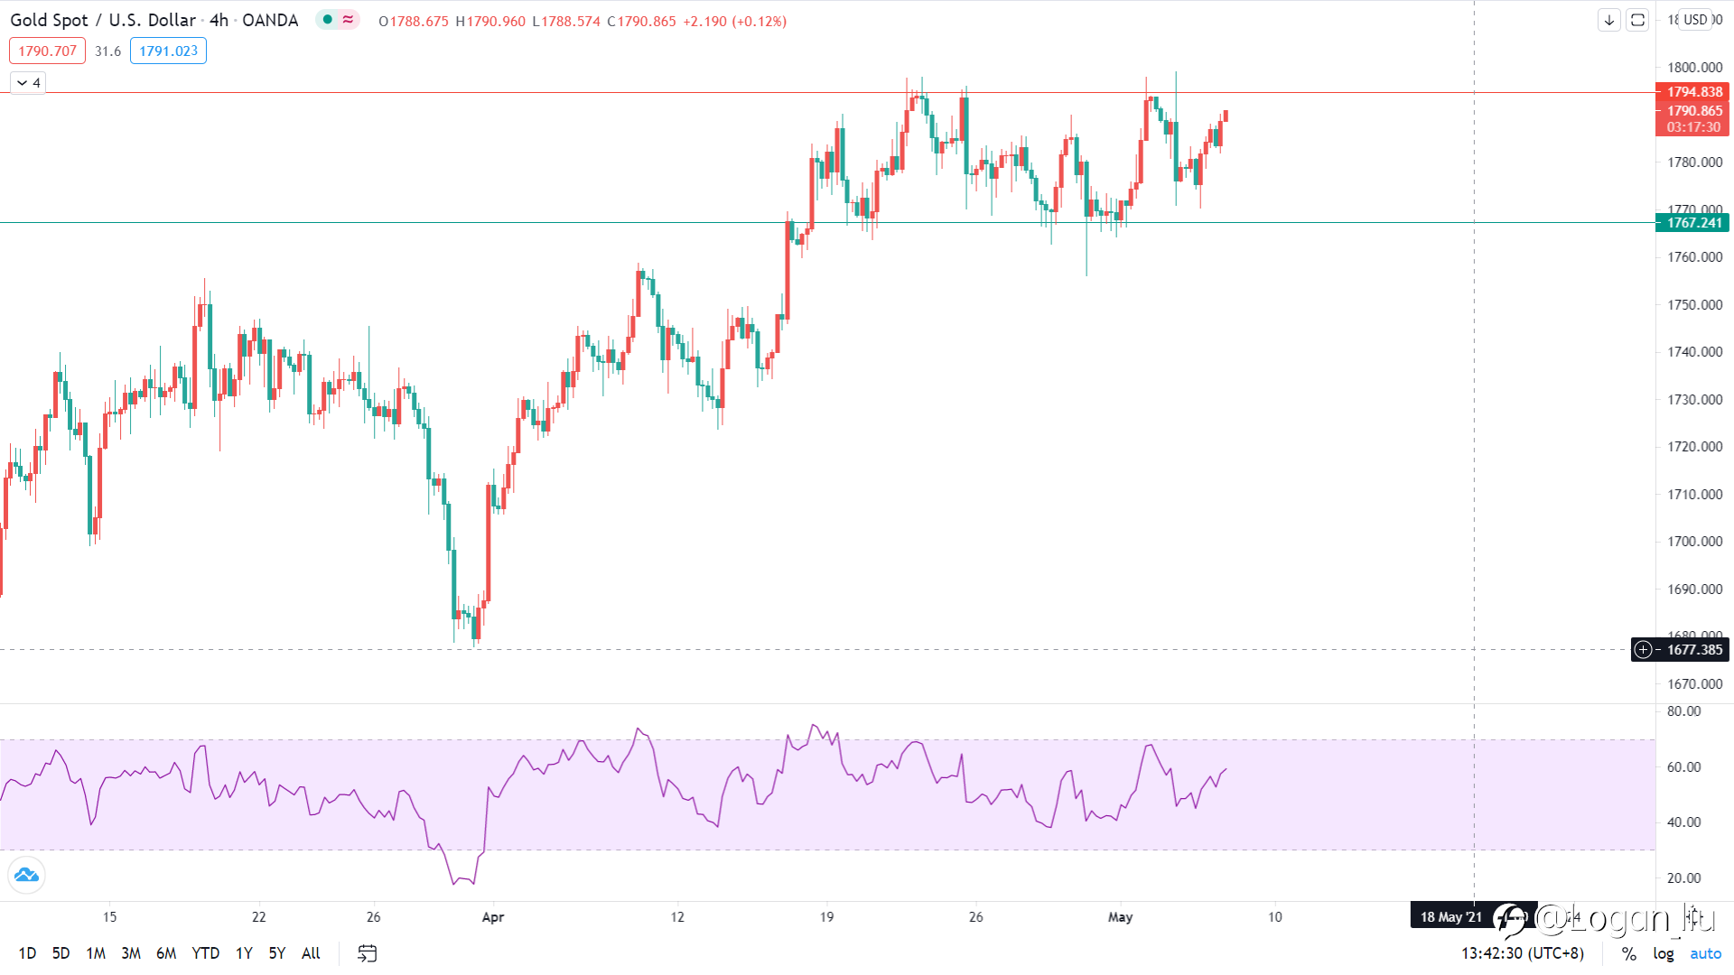
Task: Click the 1700.000 price axis label
Action: coord(1694,542)
